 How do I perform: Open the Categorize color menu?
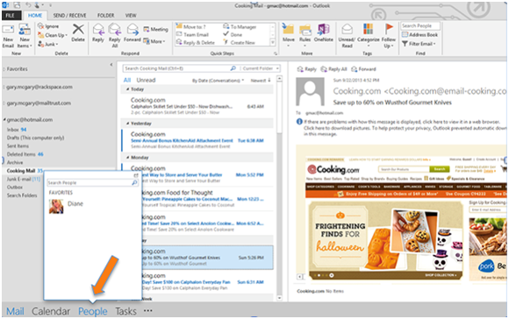coord(368,35)
